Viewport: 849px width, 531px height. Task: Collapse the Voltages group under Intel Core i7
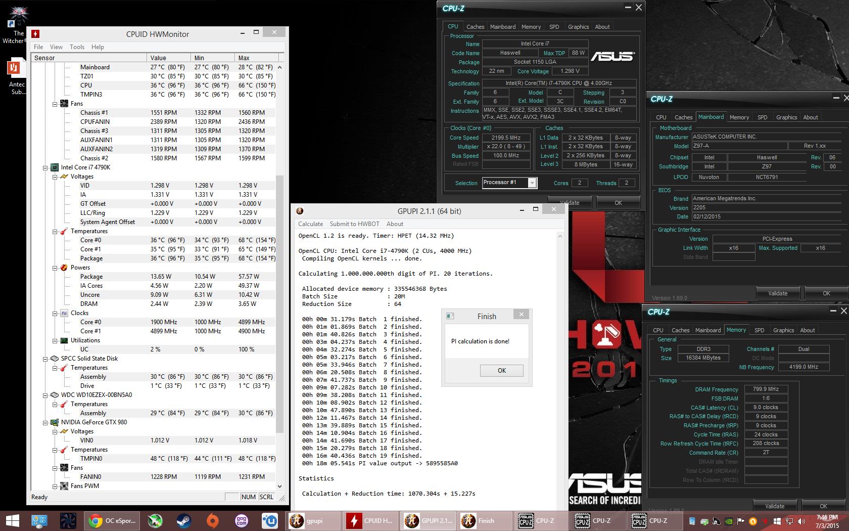pyautogui.click(x=55, y=176)
